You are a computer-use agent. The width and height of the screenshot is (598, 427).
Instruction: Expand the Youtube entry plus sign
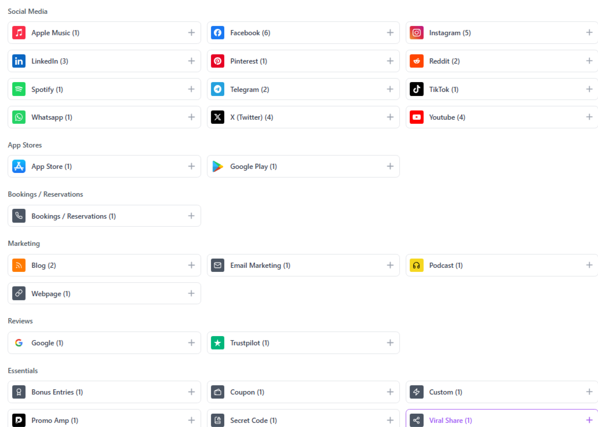tap(589, 117)
